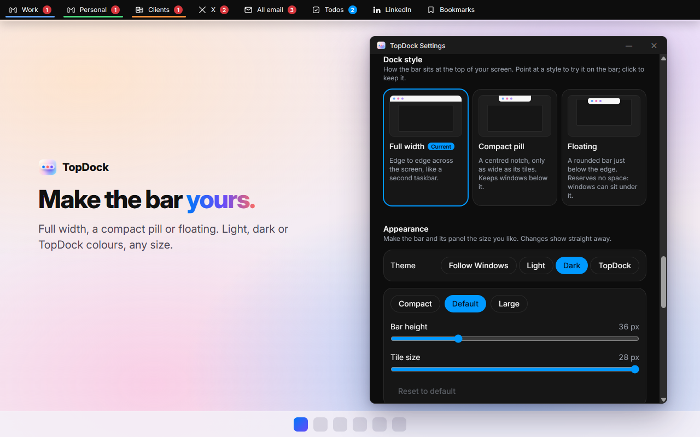Click the "Current" badge on Full width
Image resolution: width=700 pixels, height=437 pixels.
pos(441,146)
